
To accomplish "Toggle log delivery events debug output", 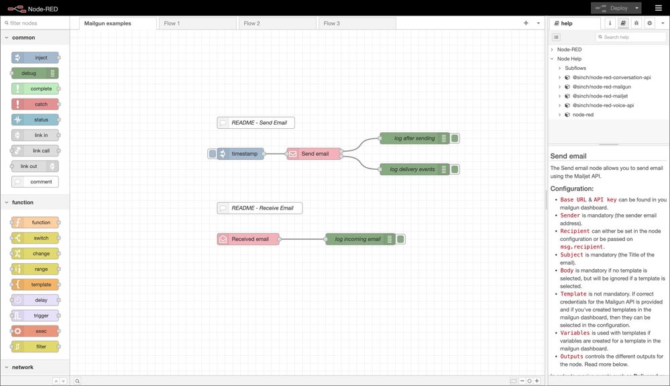I will click(455, 169).
